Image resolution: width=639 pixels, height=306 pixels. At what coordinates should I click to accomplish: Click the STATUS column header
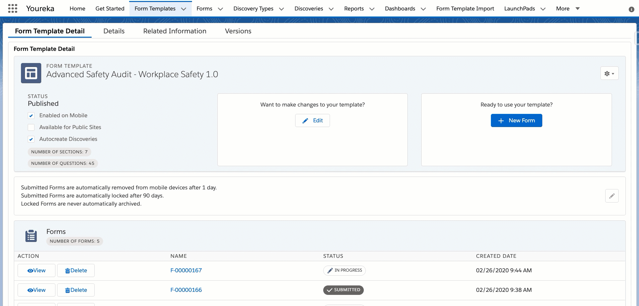click(333, 256)
